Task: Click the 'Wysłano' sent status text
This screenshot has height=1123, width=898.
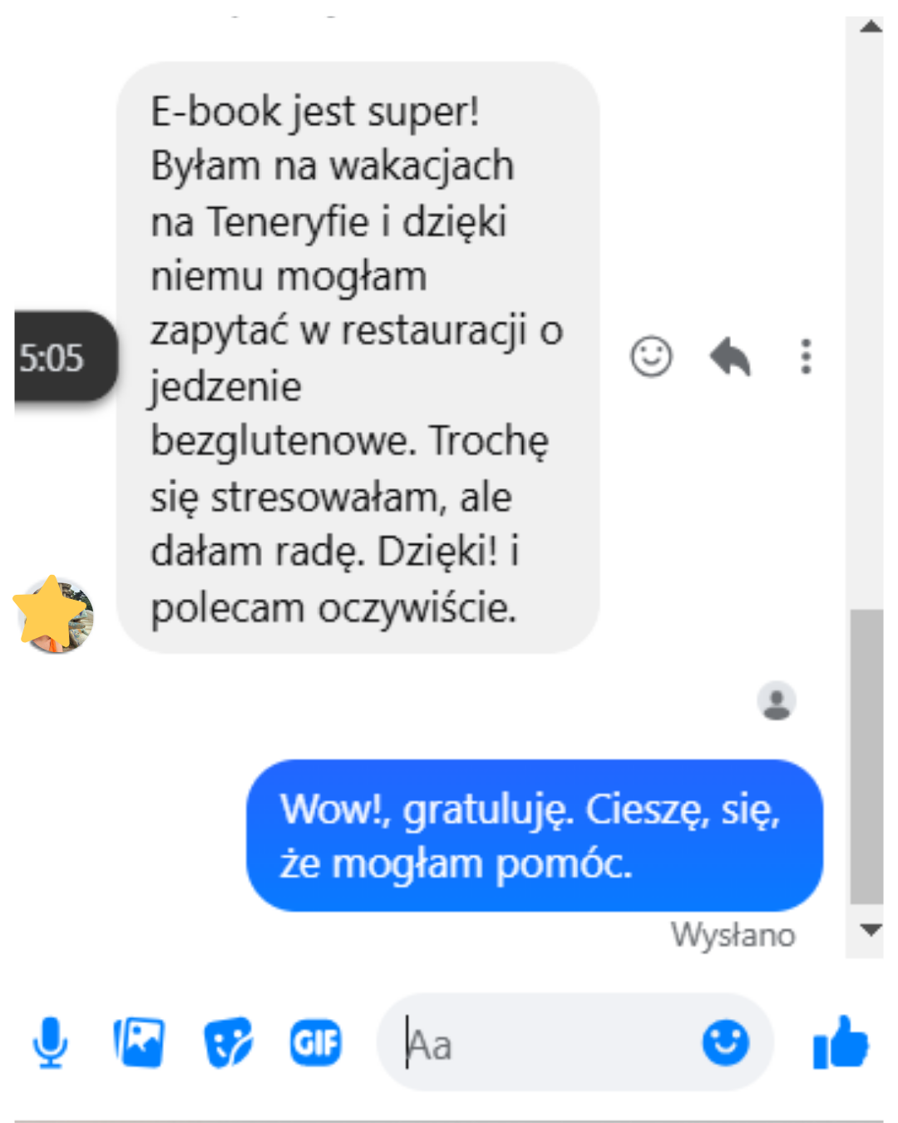Action: click(x=733, y=935)
